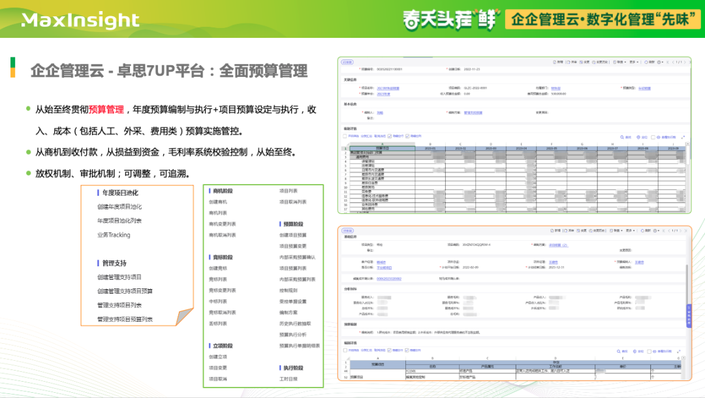Click 项目预算变更 entry
The height and width of the screenshot is (398, 705).
click(x=293, y=246)
